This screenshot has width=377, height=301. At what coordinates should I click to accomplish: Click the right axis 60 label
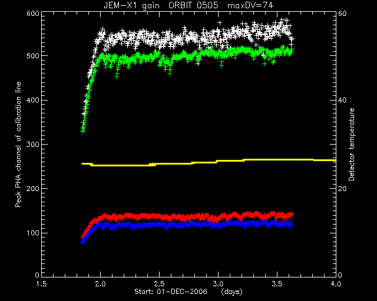click(x=342, y=13)
